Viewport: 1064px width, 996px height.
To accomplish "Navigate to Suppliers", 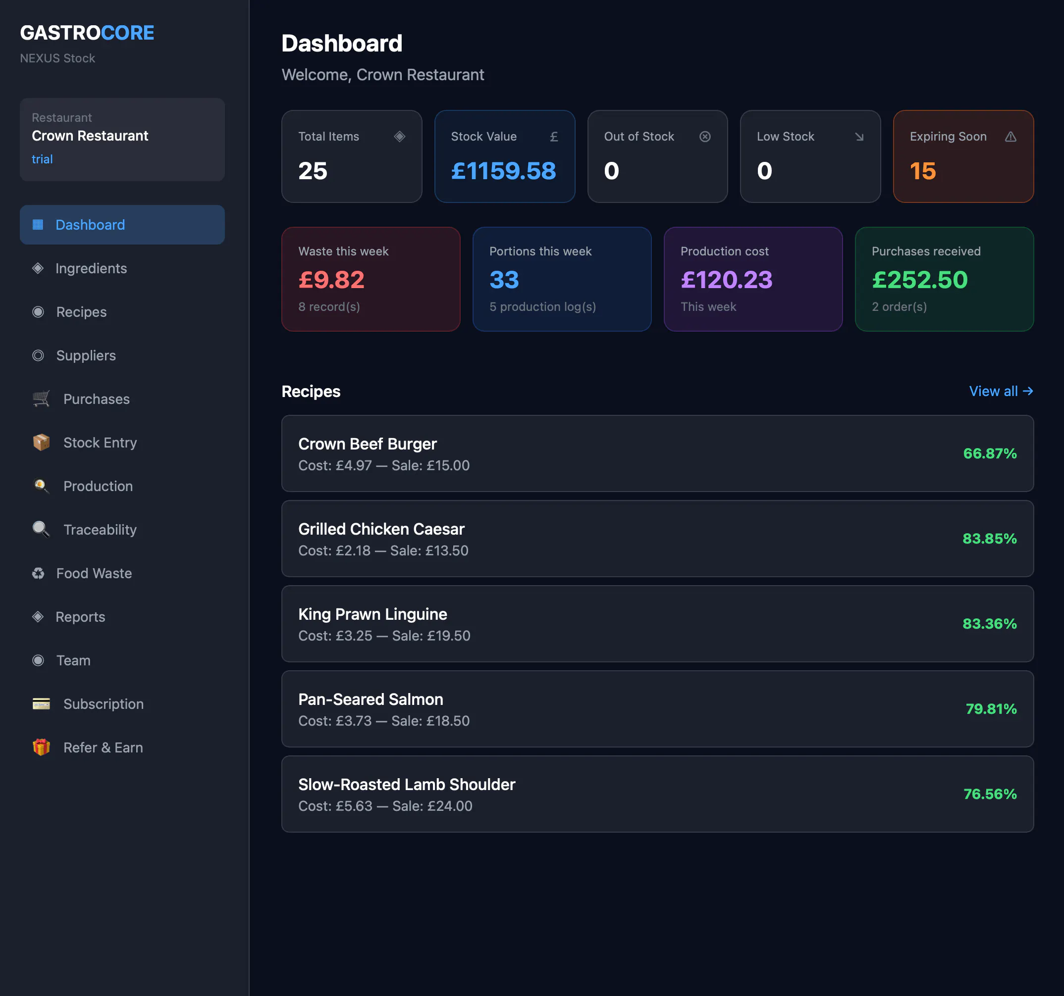I will [122, 355].
